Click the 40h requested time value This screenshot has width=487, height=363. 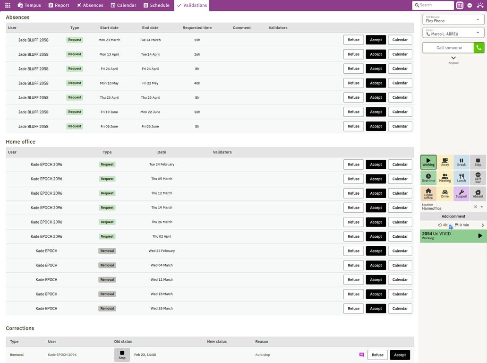pyautogui.click(x=197, y=83)
